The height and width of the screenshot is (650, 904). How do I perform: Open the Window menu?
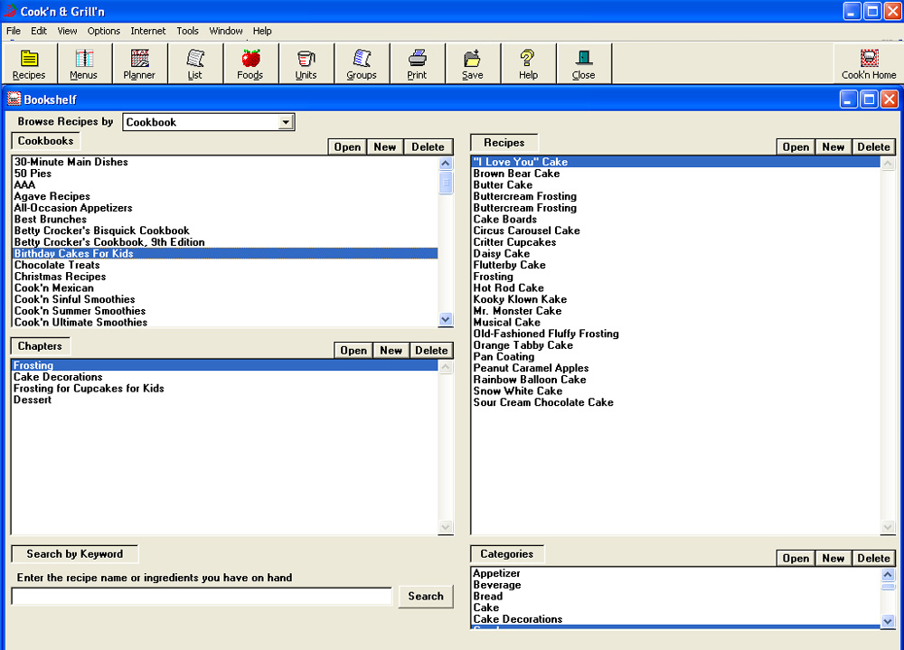[225, 31]
